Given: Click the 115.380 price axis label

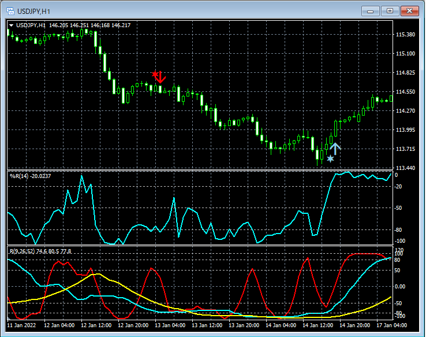Looking at the screenshot, I should point(406,35).
